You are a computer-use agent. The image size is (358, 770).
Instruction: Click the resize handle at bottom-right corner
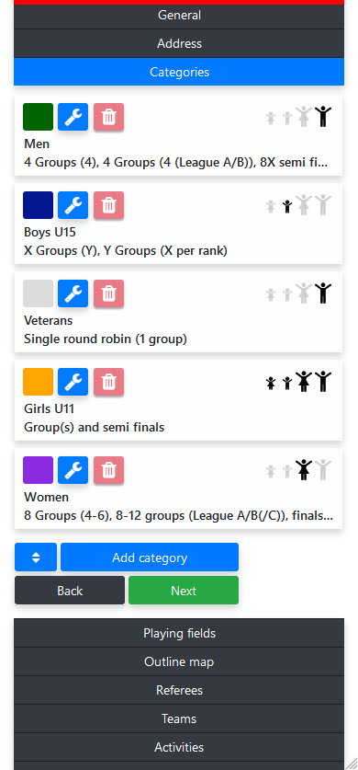(x=352, y=764)
